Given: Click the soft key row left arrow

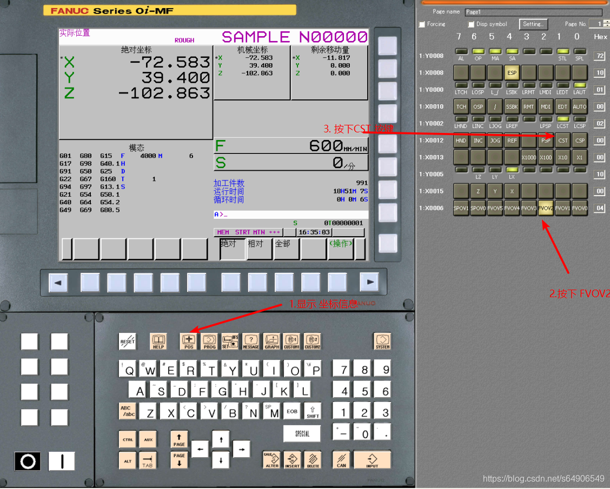Looking at the screenshot, I should click(58, 283).
